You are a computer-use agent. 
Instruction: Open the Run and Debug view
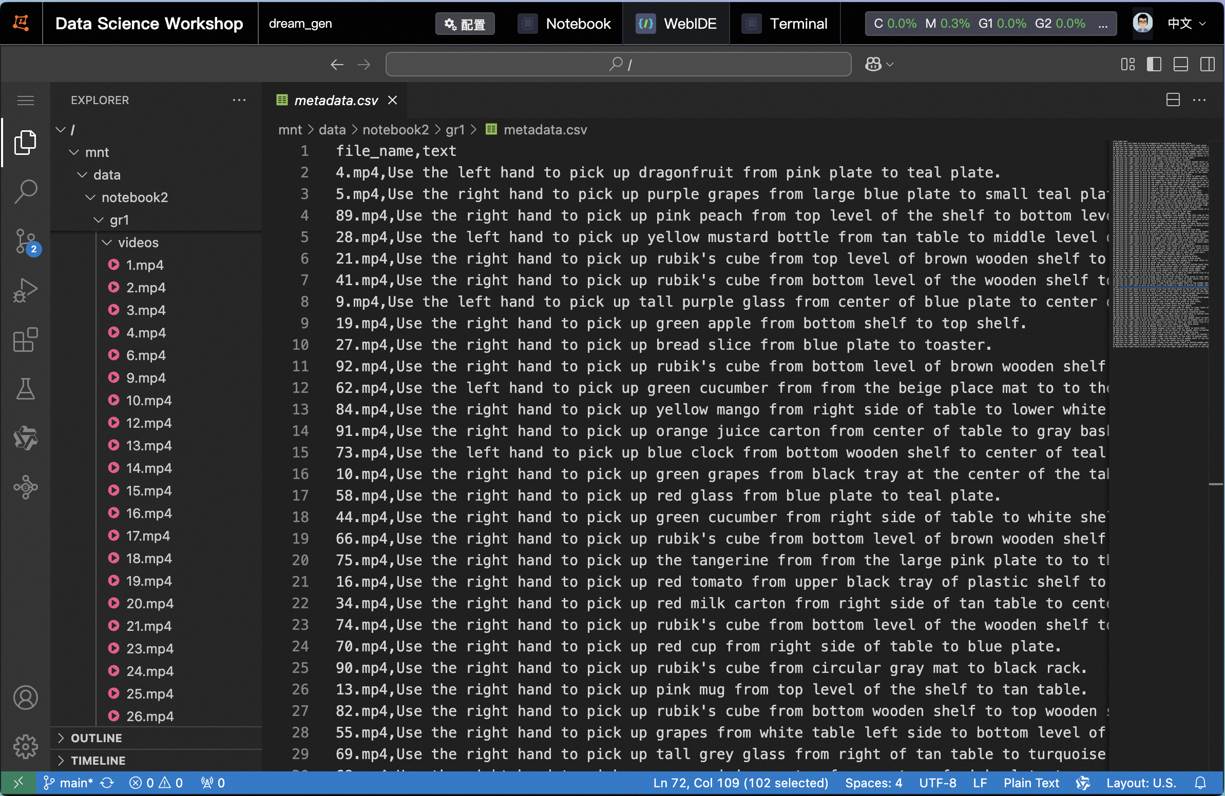25,290
